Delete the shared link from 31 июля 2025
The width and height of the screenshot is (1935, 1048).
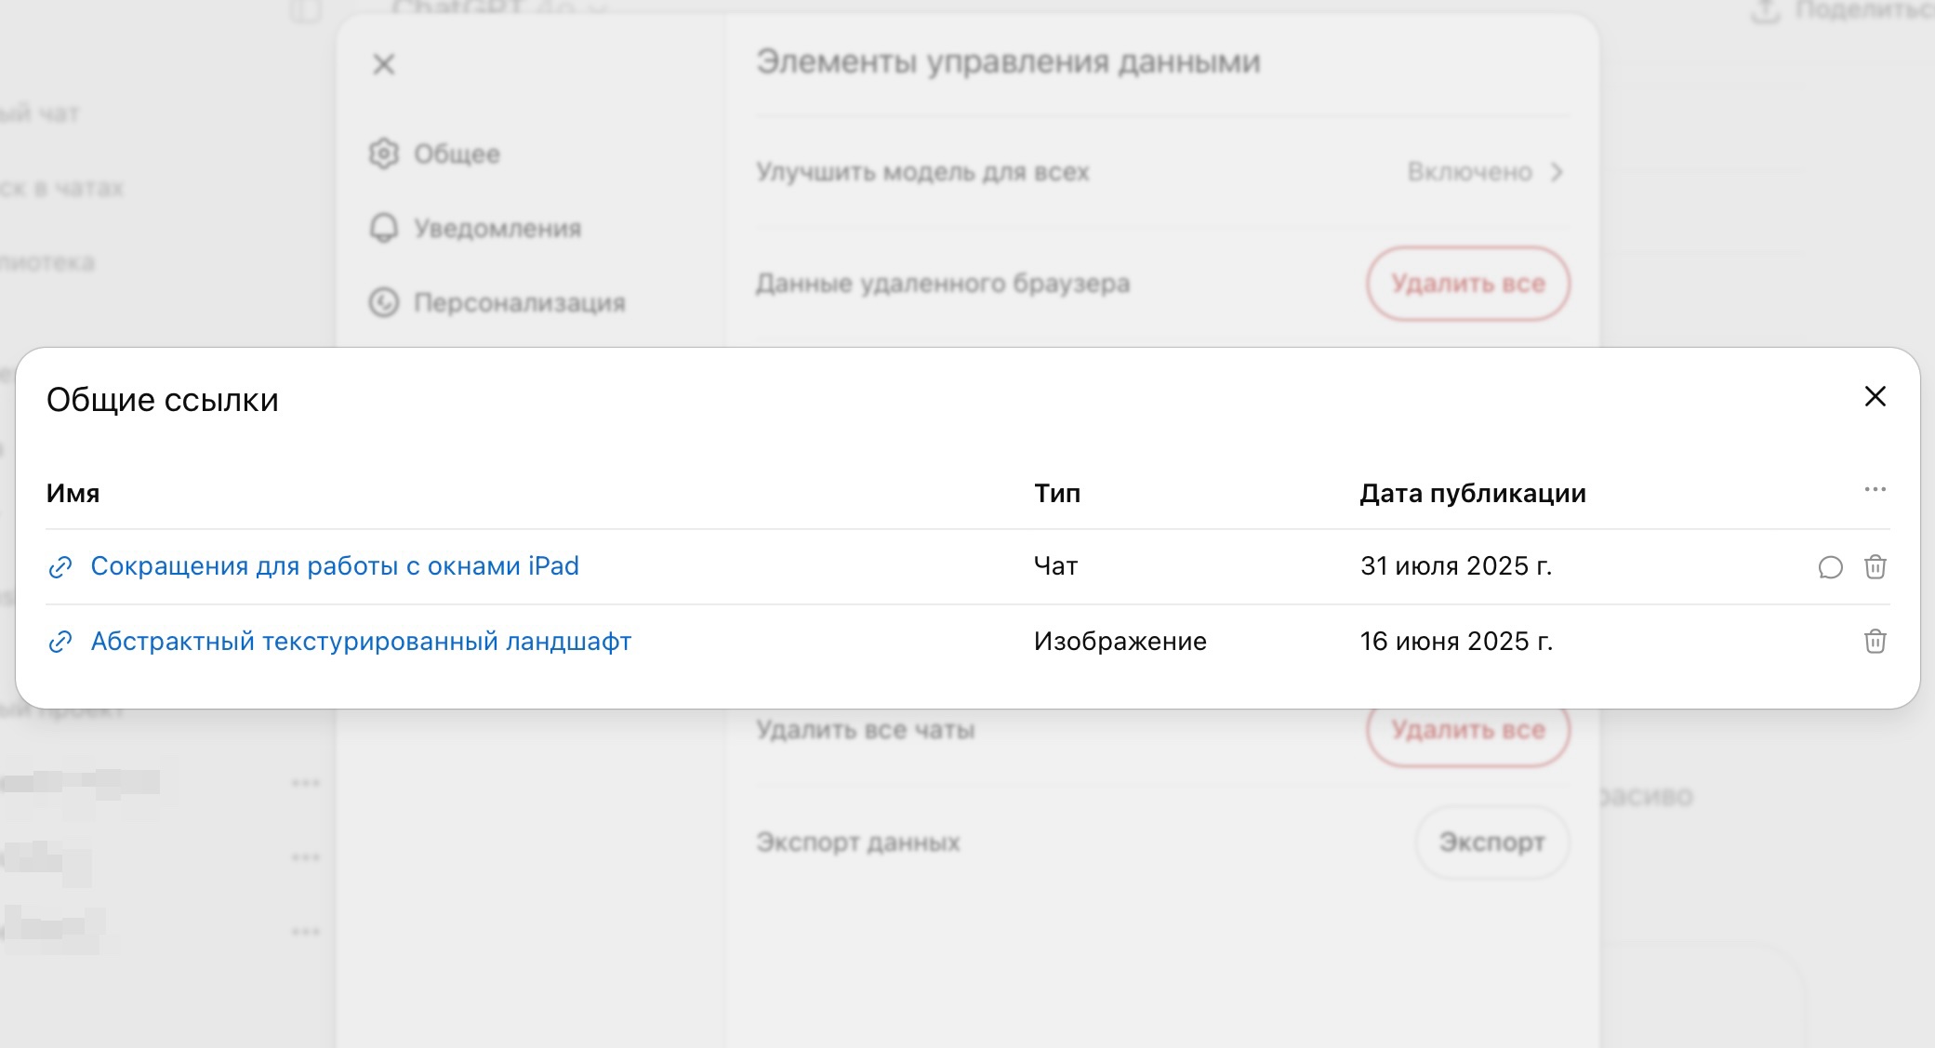[x=1875, y=567]
